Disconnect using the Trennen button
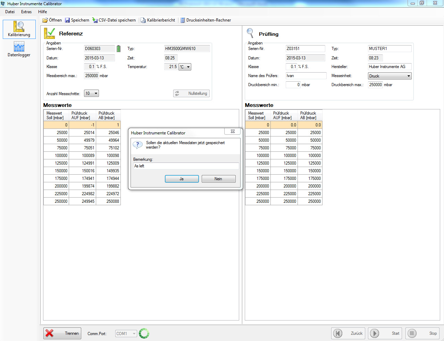Image resolution: width=444 pixels, height=341 pixels. [62, 333]
